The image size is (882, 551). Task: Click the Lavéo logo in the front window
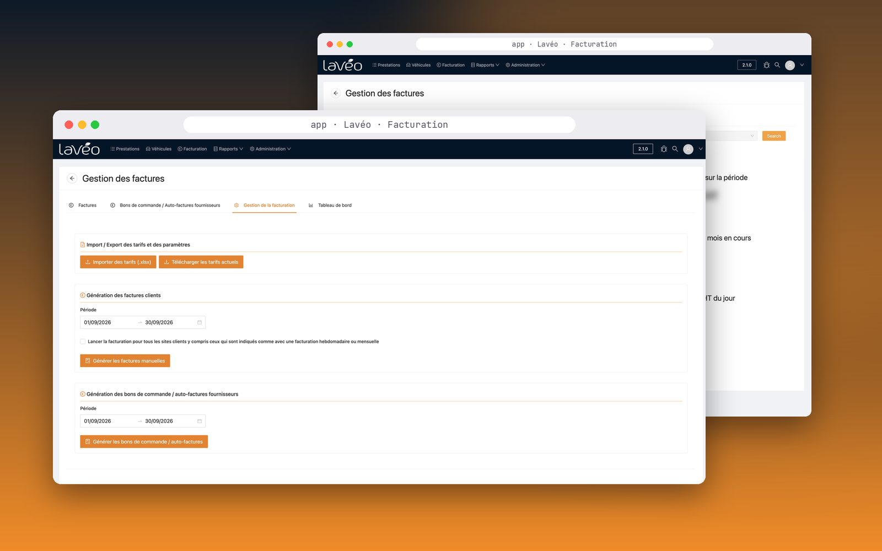click(x=79, y=149)
